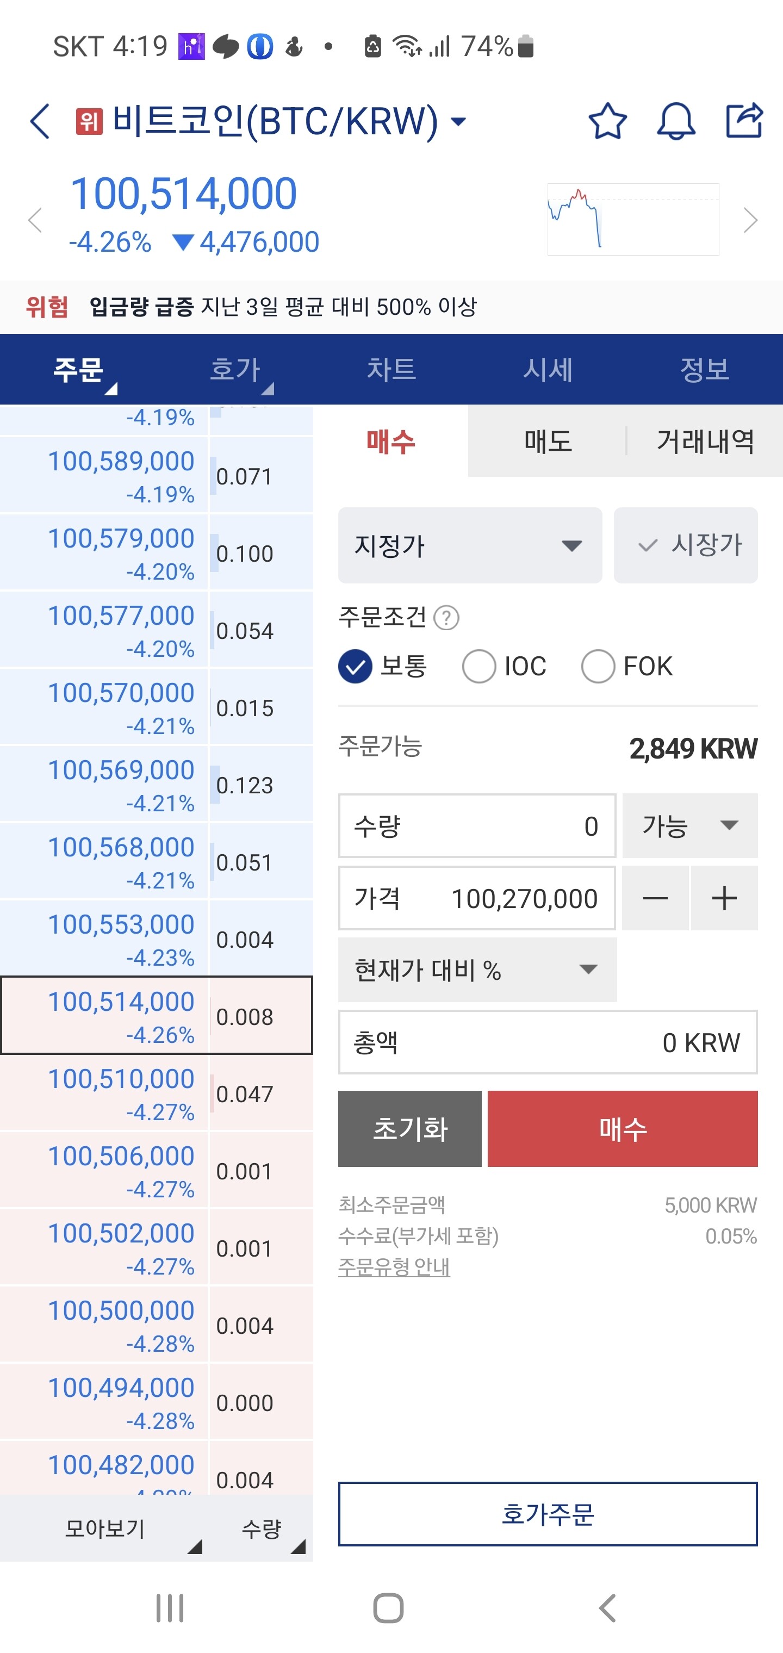The height and width of the screenshot is (1653, 783).
Task: Select the IOC order condition
Action: [x=479, y=666]
